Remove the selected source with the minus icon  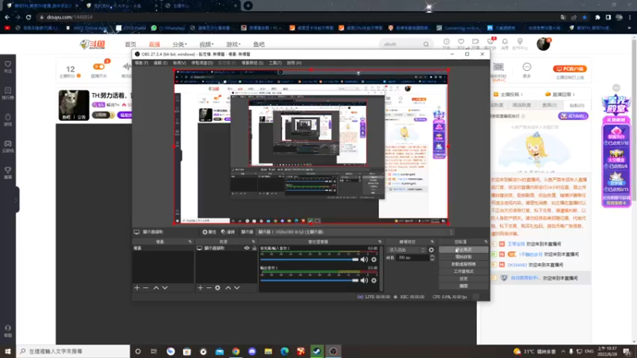(209, 288)
